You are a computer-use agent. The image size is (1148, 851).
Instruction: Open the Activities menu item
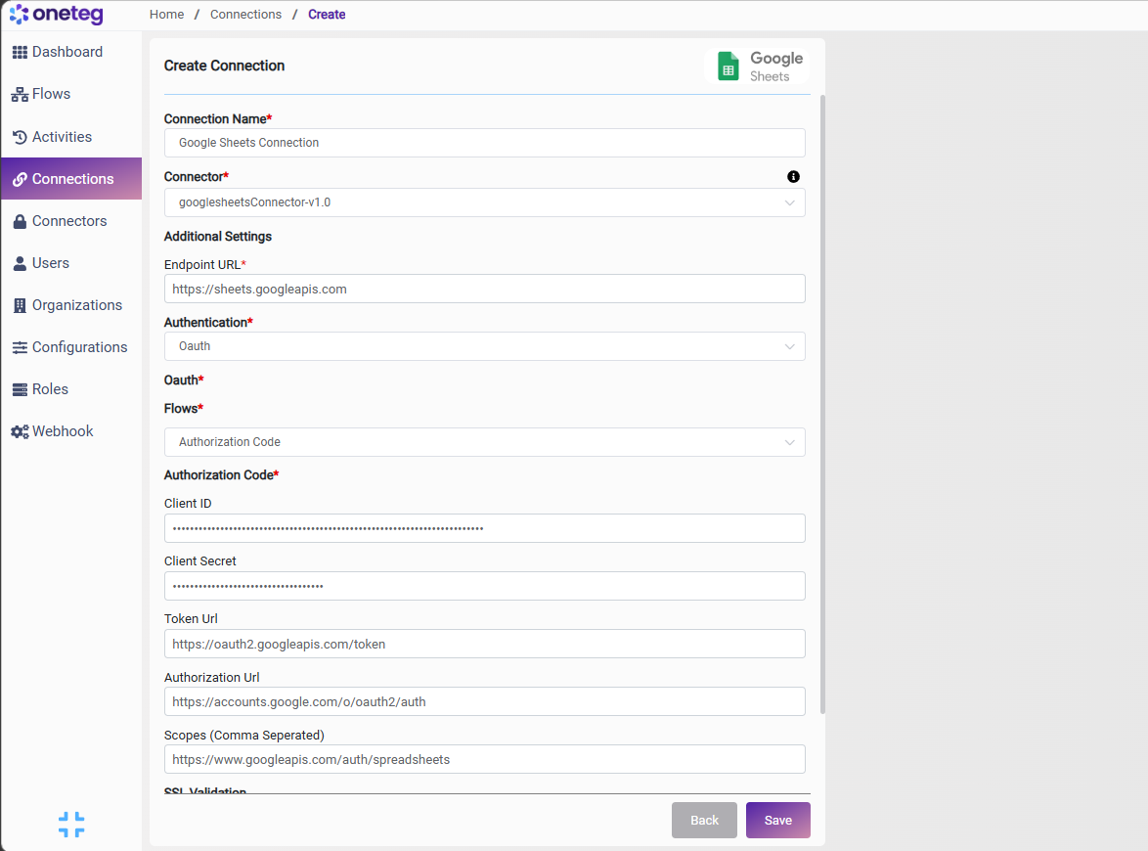tap(71, 137)
